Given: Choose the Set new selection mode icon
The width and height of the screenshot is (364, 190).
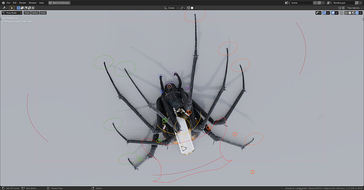Looking at the screenshot, I should tap(18, 8).
